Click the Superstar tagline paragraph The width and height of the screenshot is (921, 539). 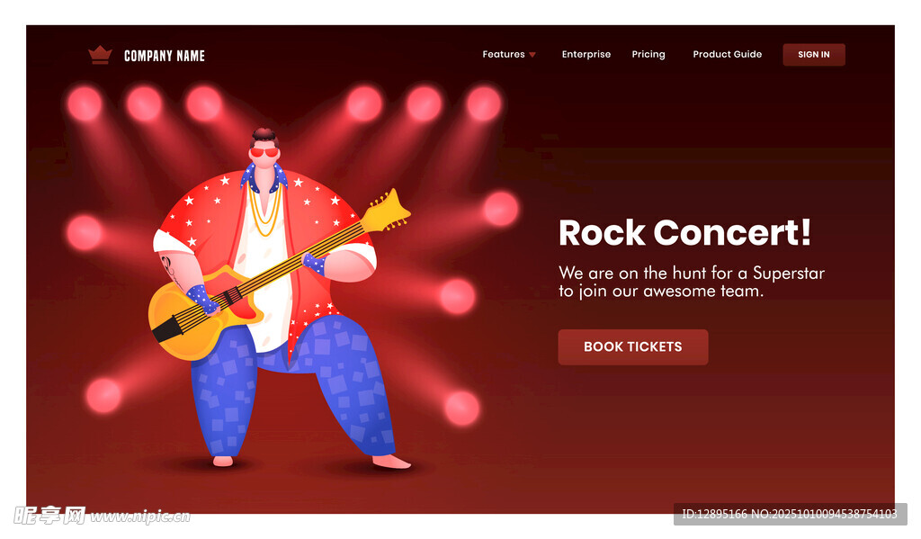(x=691, y=282)
